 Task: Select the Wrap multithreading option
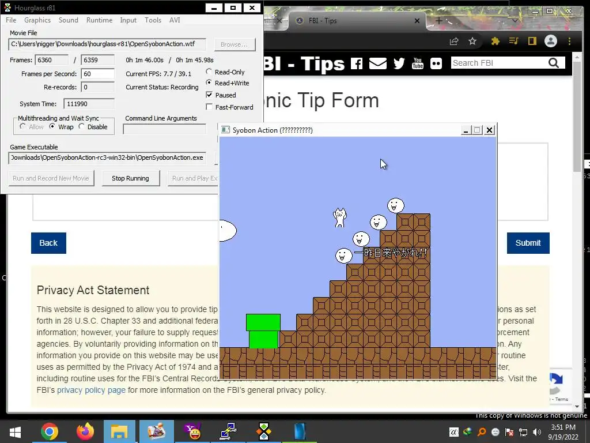[52, 126]
